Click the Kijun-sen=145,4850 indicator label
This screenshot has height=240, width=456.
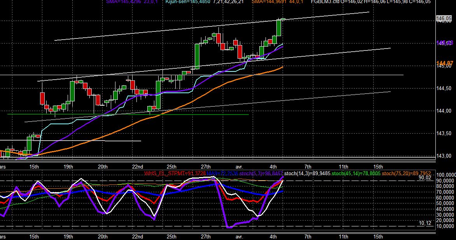click(188, 2)
